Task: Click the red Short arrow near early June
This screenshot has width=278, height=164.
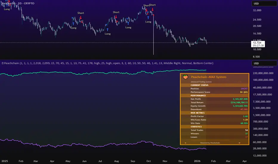Action: [x=81, y=17]
